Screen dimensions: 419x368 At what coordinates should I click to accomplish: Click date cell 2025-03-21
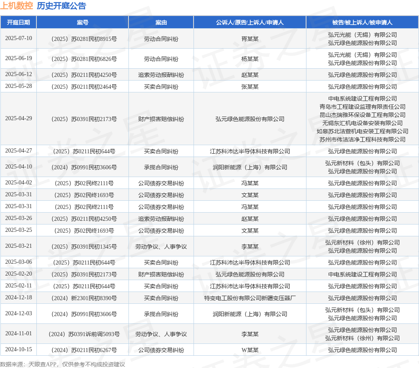(18, 246)
